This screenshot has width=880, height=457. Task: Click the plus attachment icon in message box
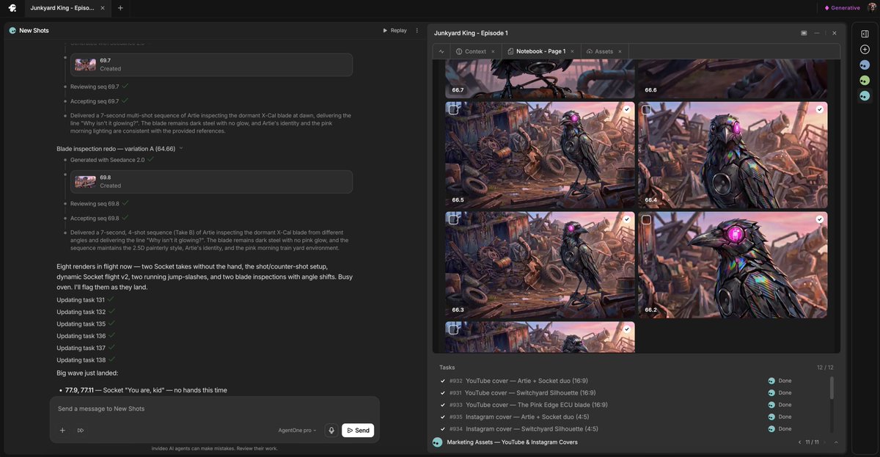coord(62,431)
